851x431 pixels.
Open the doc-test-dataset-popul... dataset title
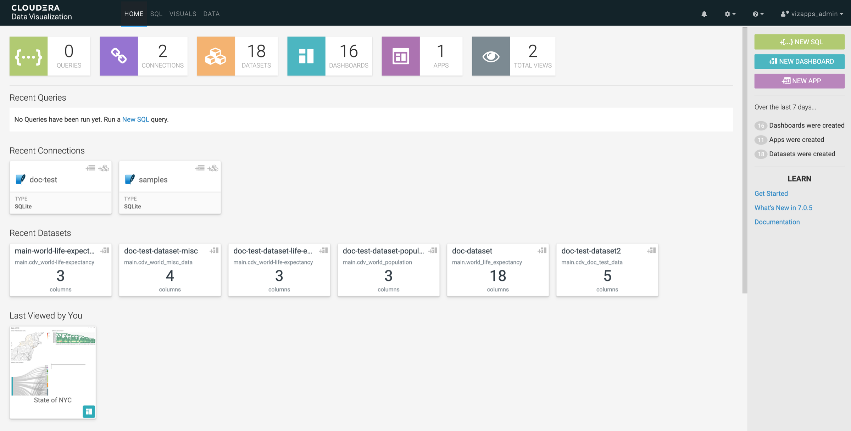tap(383, 251)
